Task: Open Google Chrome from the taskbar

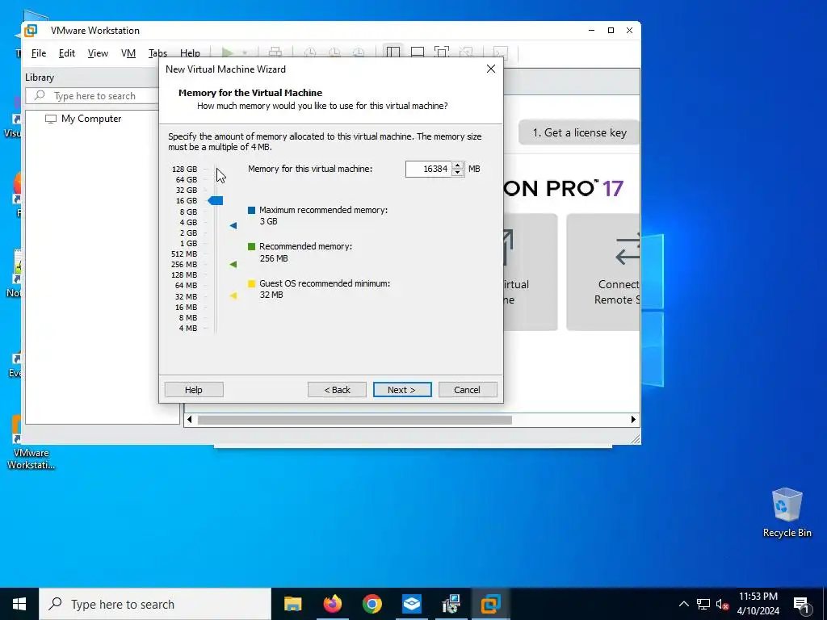Action: tap(372, 604)
